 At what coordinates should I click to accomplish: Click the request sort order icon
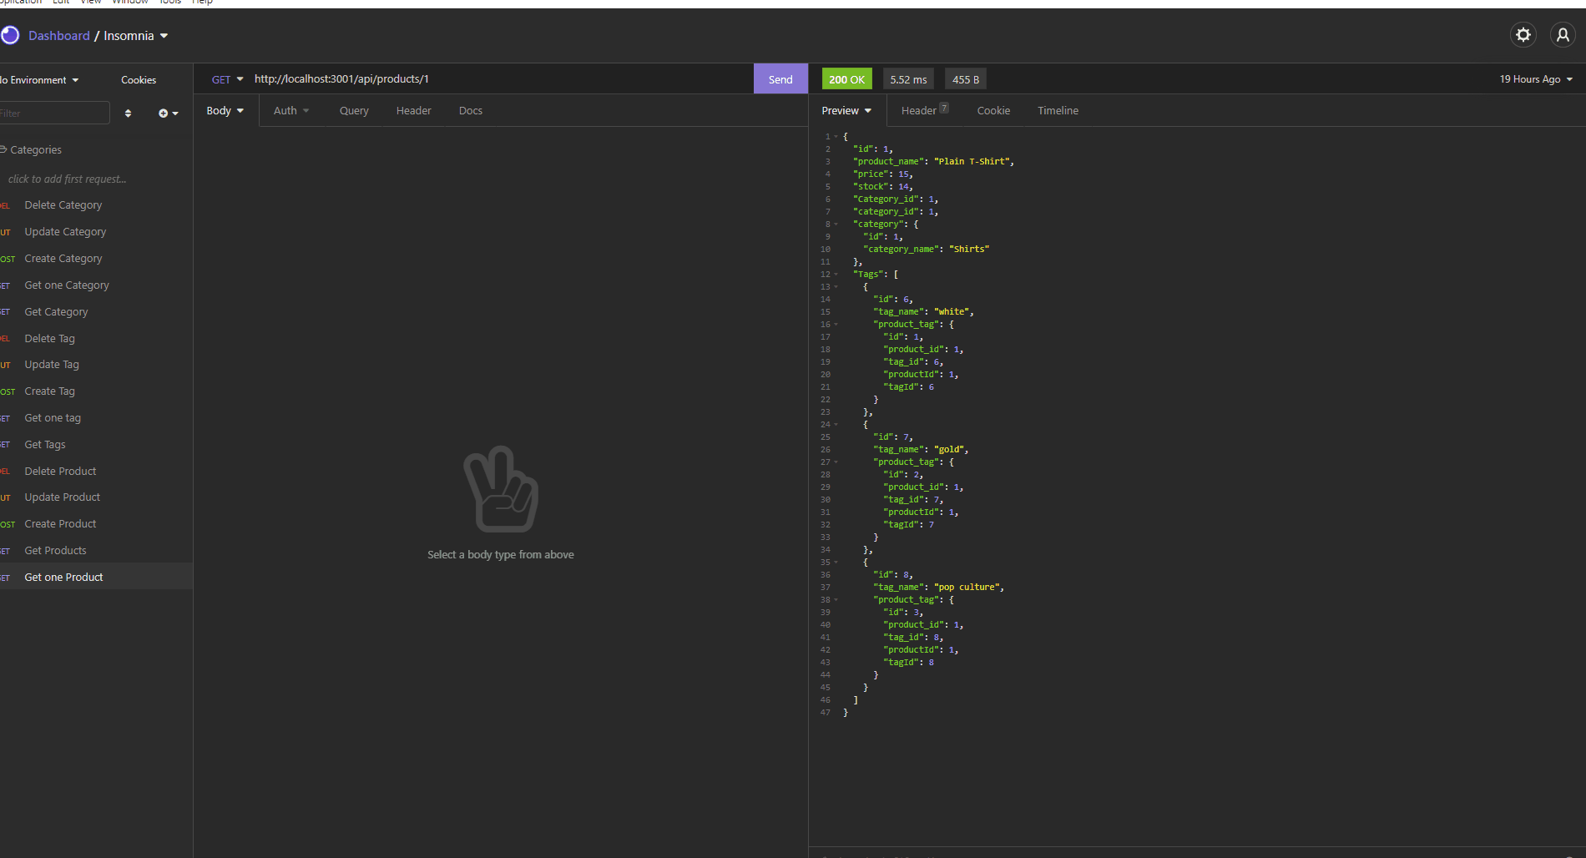(128, 113)
